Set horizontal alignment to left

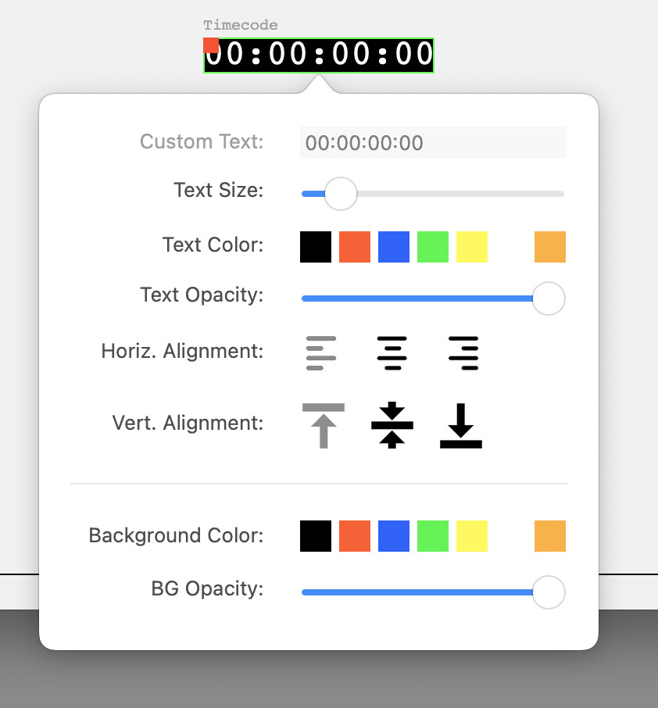pos(321,352)
